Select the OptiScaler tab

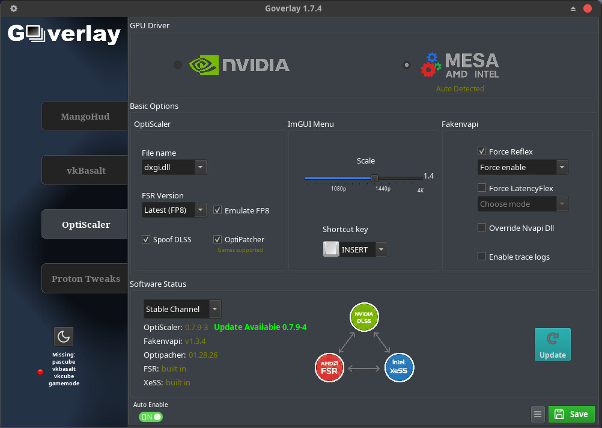point(85,224)
